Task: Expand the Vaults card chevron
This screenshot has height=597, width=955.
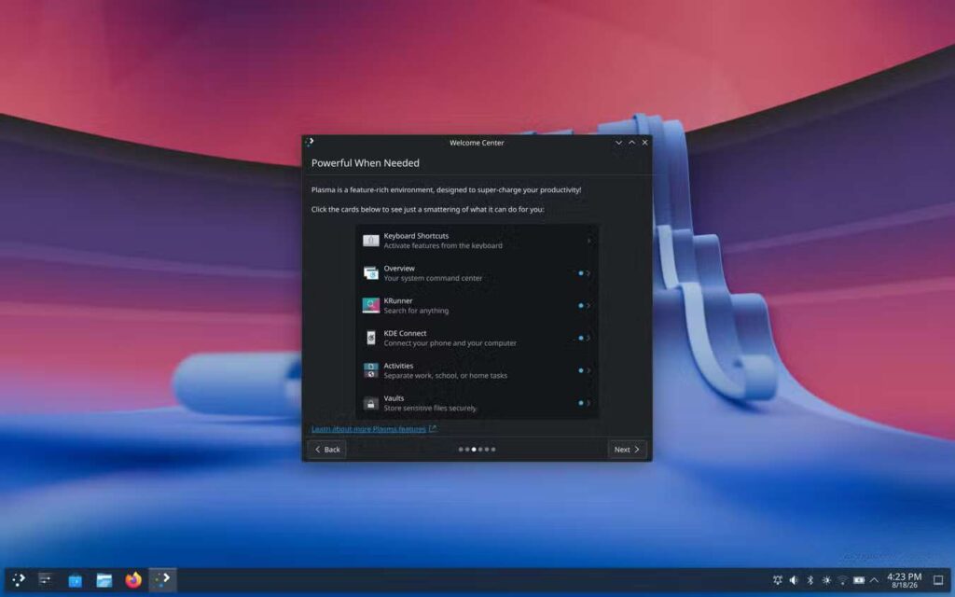Action: point(588,403)
